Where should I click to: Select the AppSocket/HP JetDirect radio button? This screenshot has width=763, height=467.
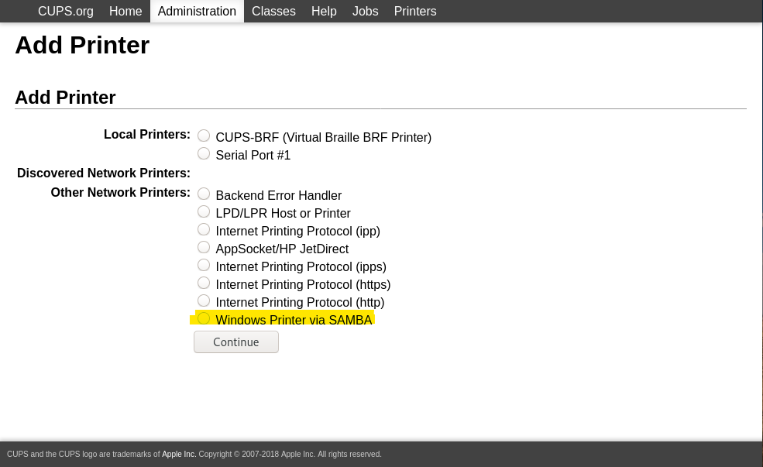(x=204, y=247)
